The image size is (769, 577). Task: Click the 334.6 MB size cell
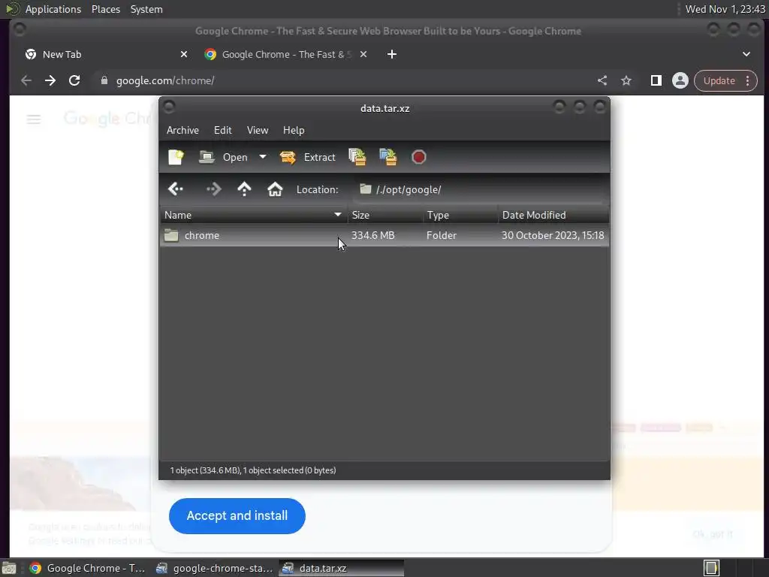(372, 235)
